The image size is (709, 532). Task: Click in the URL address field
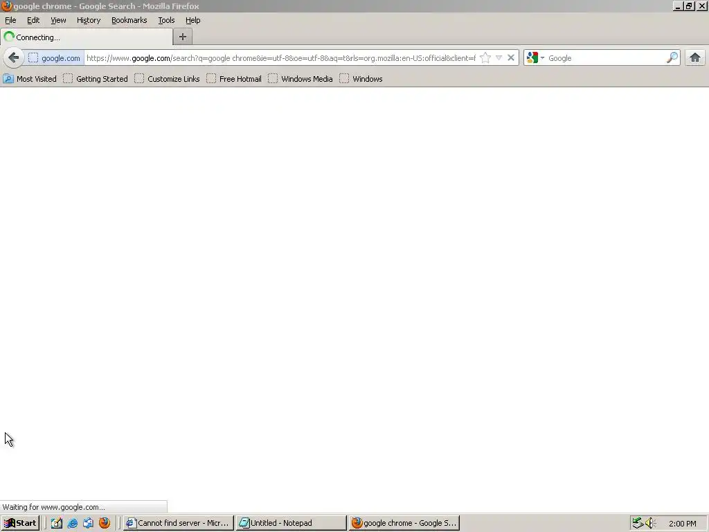pos(281,58)
